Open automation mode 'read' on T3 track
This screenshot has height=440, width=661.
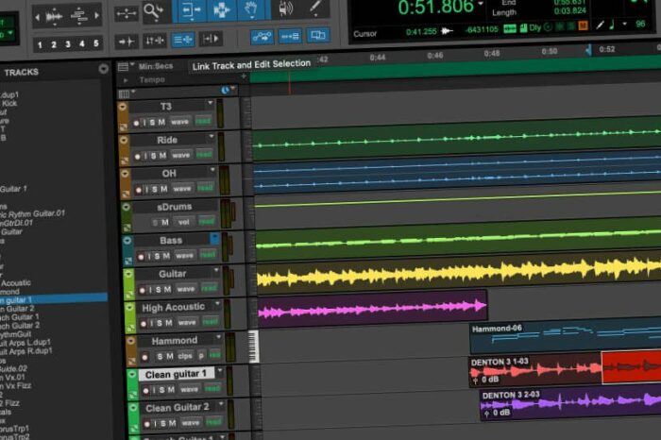[x=203, y=121]
